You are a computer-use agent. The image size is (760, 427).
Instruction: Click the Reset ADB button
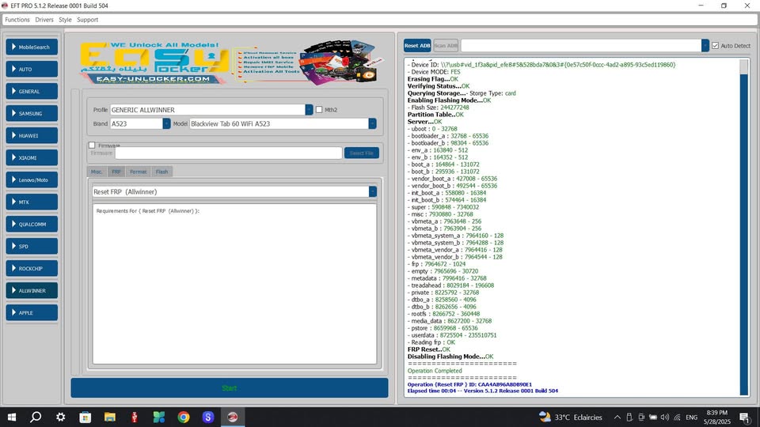point(417,46)
